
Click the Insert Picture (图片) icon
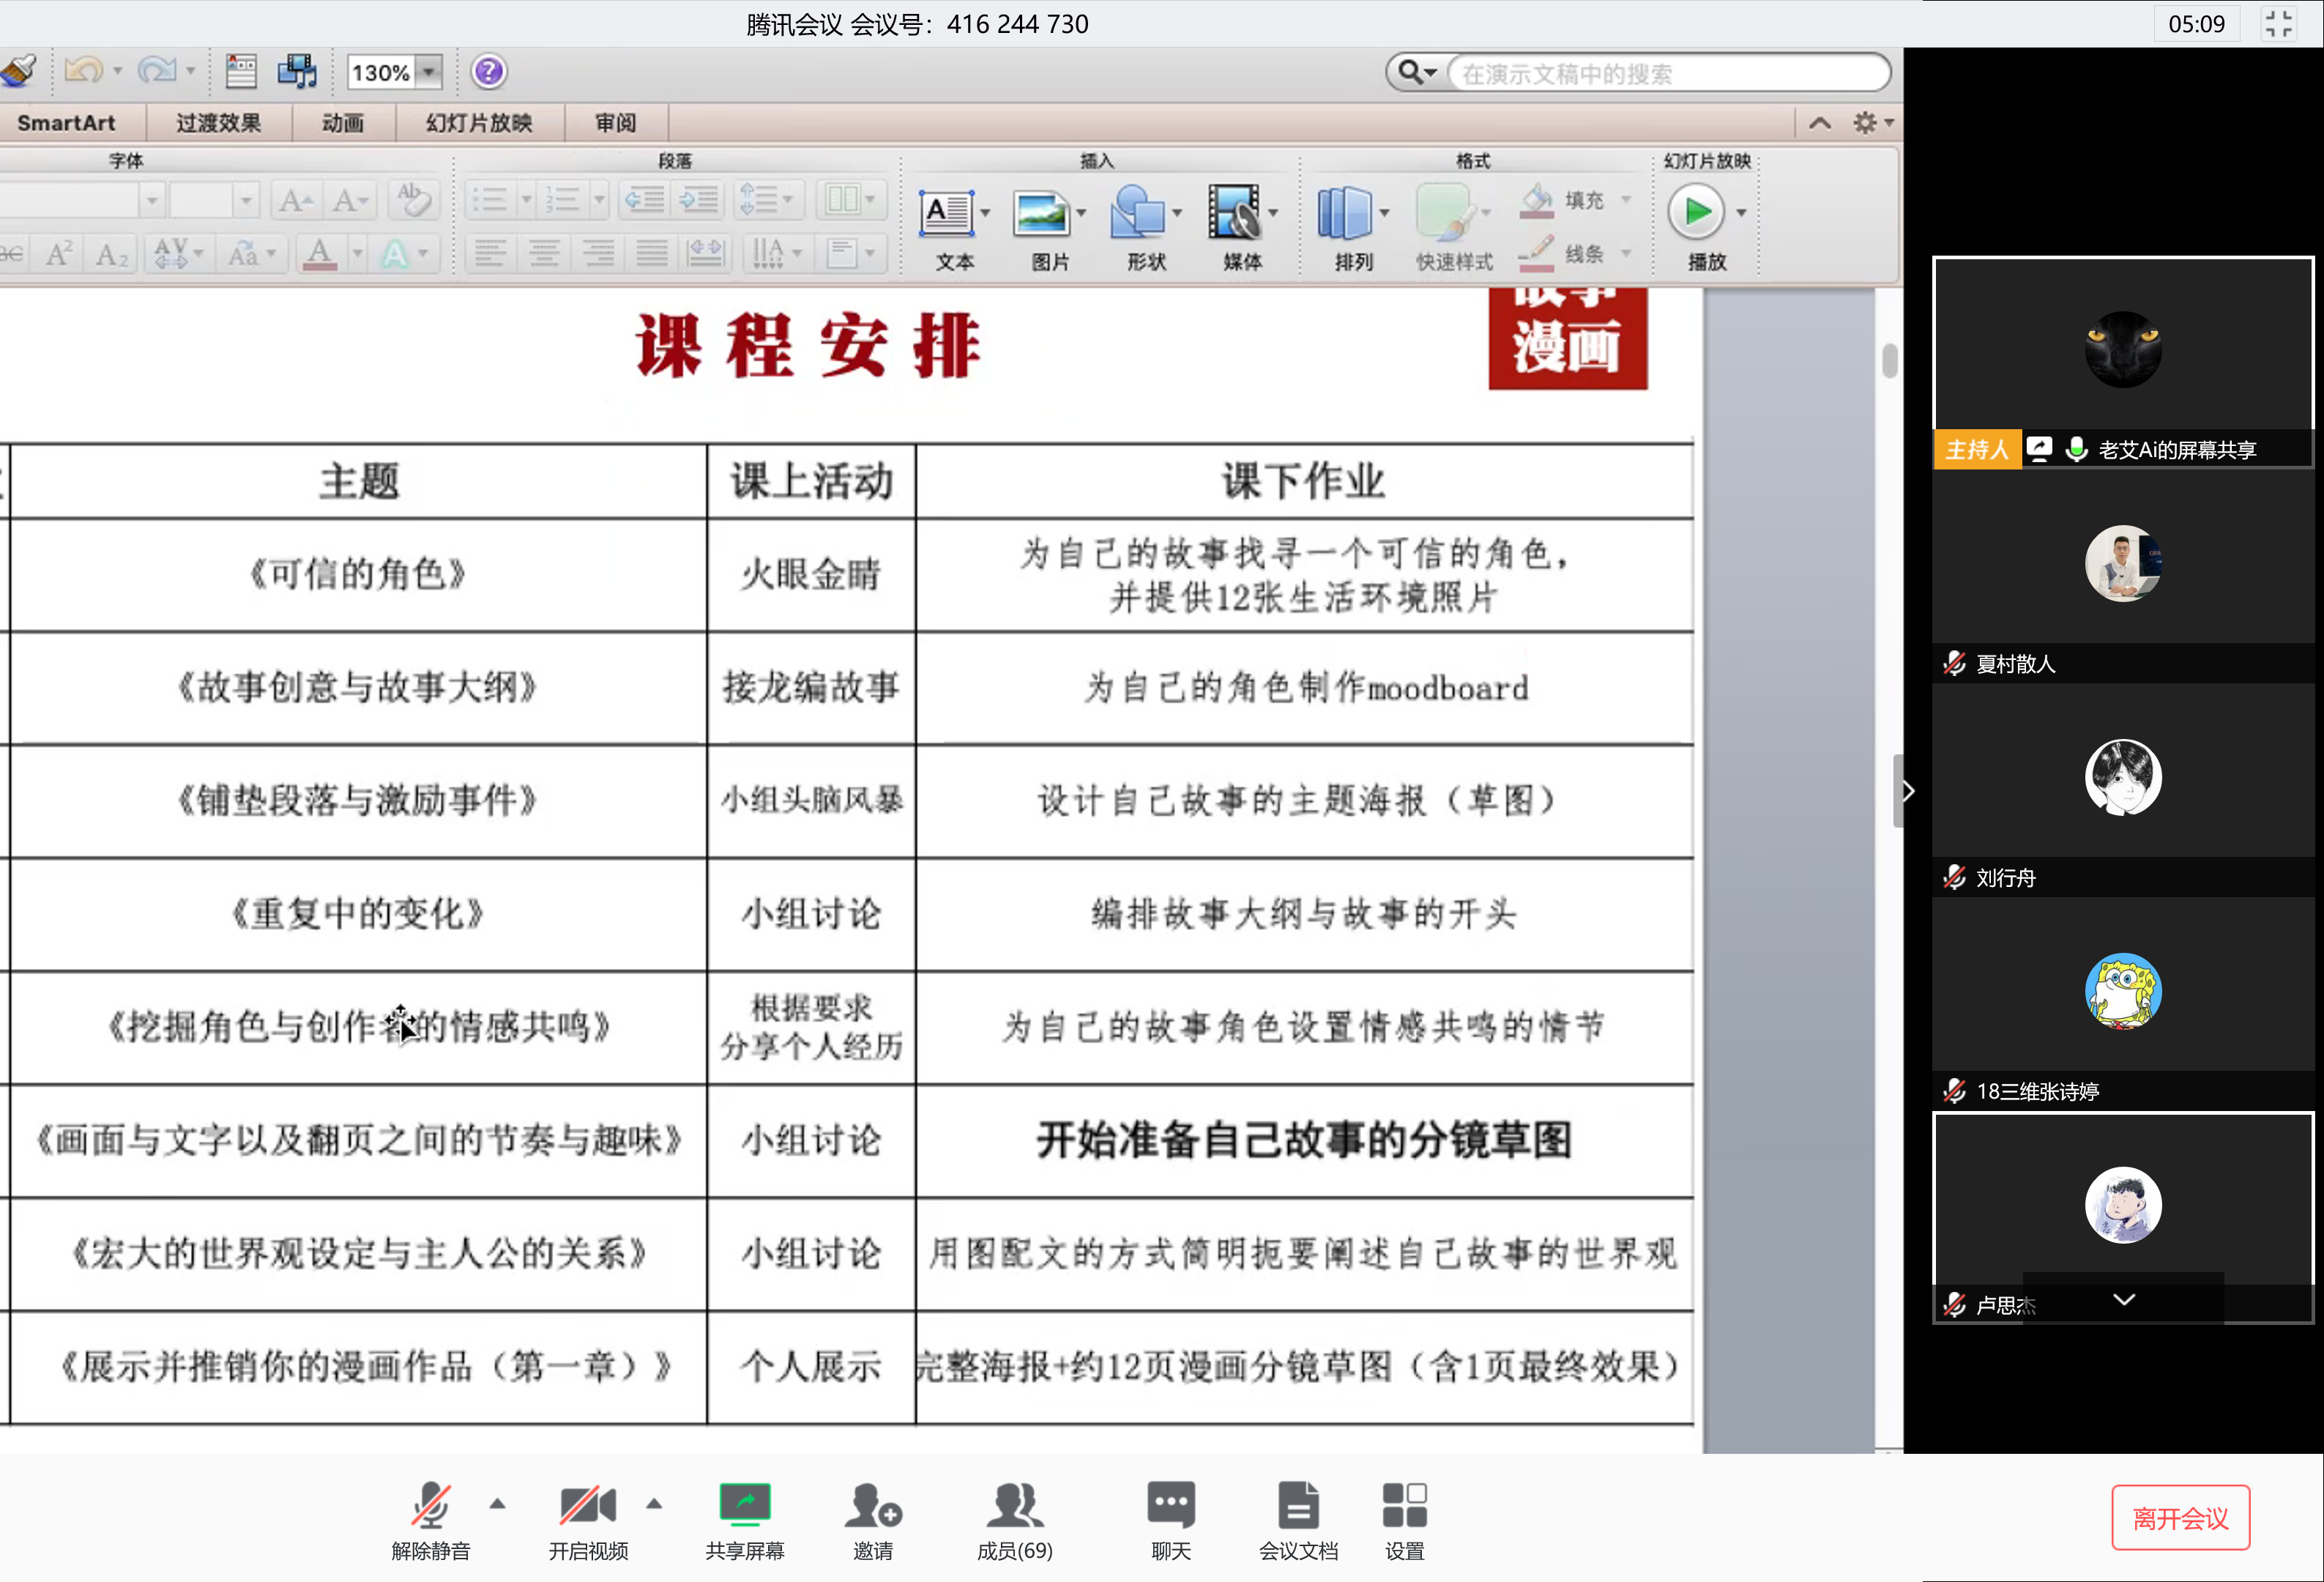[1041, 213]
